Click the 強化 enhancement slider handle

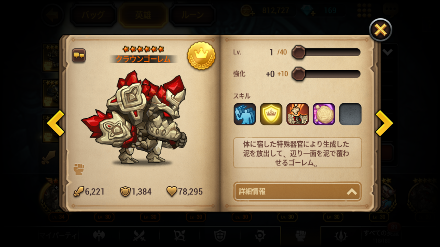pos(298,74)
